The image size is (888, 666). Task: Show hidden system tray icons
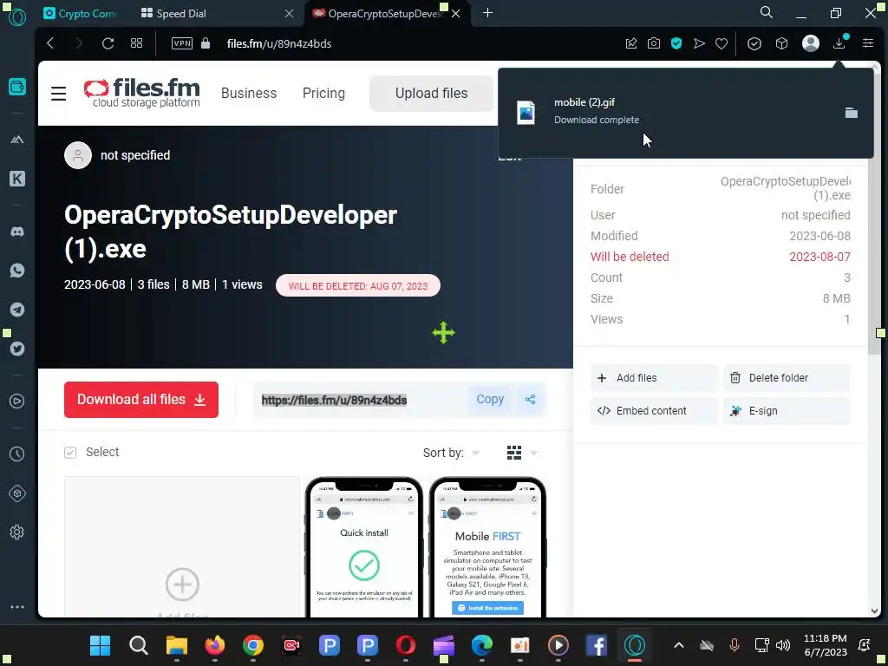click(x=678, y=645)
